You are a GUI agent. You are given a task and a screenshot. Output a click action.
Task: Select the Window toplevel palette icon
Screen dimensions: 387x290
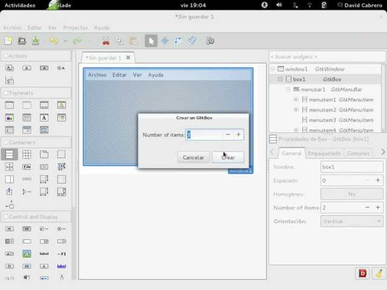point(10,105)
